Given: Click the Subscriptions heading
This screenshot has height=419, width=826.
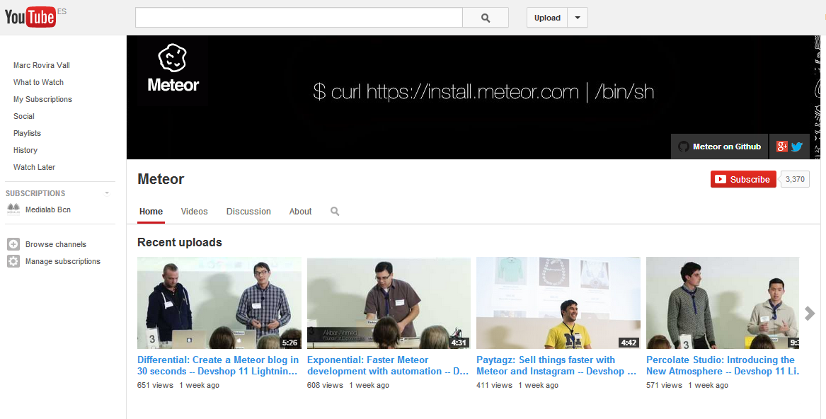Looking at the screenshot, I should (x=35, y=193).
